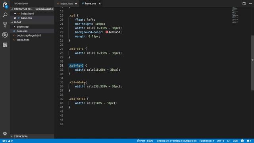Expand the СТРУКТУРА outline section
Viewport: 254px width, 143px height.
point(21,137)
